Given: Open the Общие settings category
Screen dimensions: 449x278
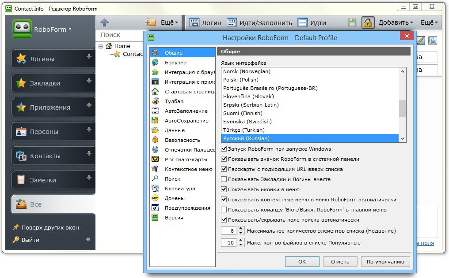Looking at the screenshot, I should tap(183, 52).
